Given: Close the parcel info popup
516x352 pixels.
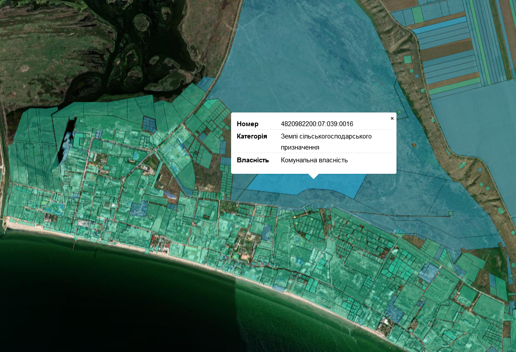Looking at the screenshot, I should click(x=392, y=118).
